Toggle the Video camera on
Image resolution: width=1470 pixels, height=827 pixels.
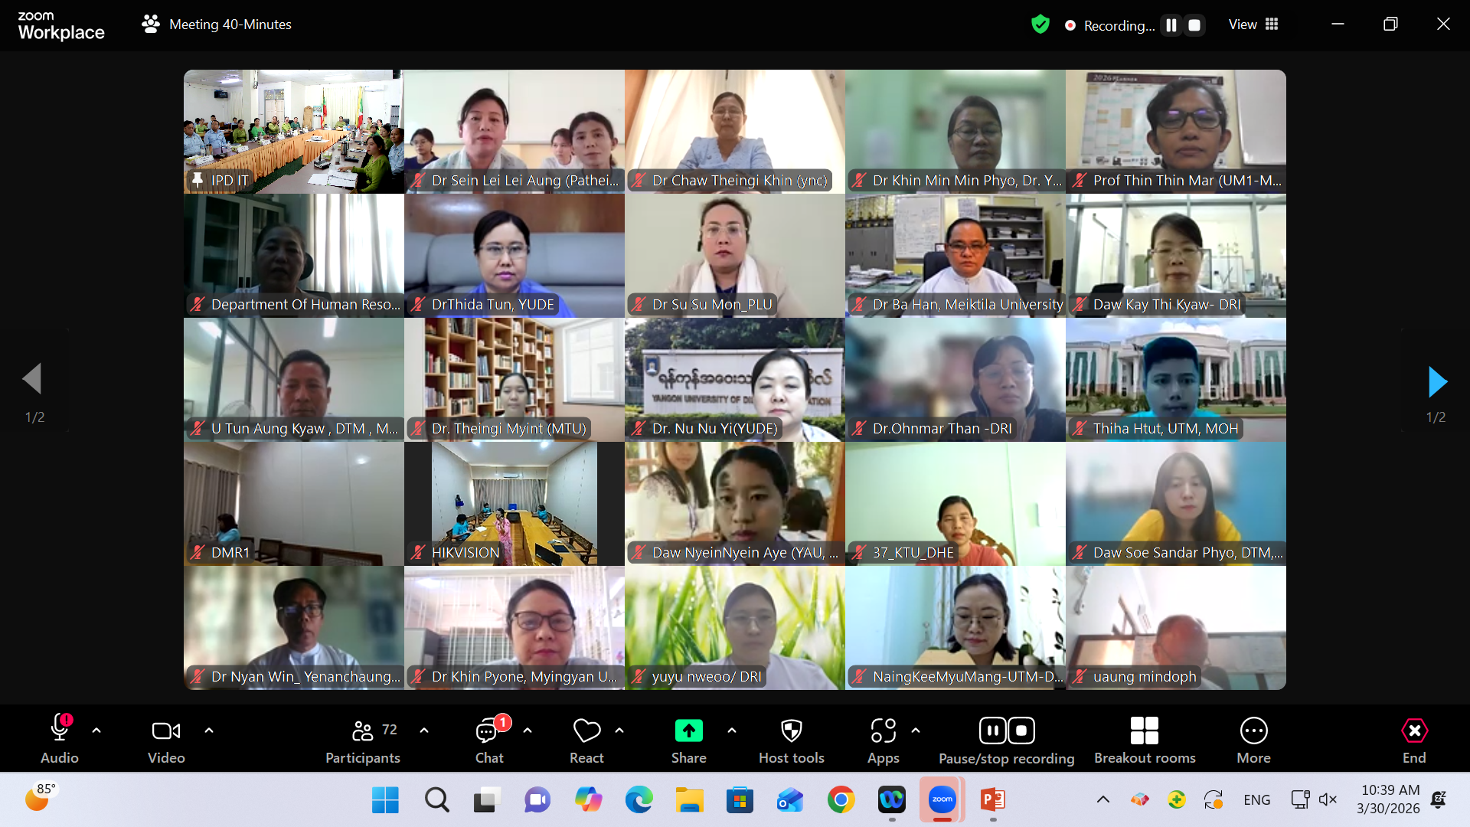165,731
